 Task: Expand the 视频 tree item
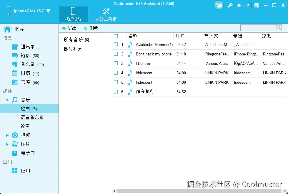pyautogui.click(x=7, y=135)
